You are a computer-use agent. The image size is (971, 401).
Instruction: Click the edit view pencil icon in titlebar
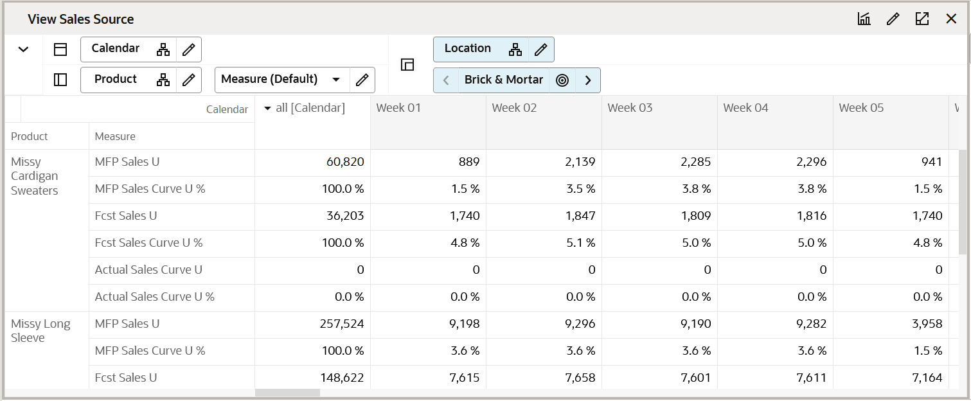(893, 19)
